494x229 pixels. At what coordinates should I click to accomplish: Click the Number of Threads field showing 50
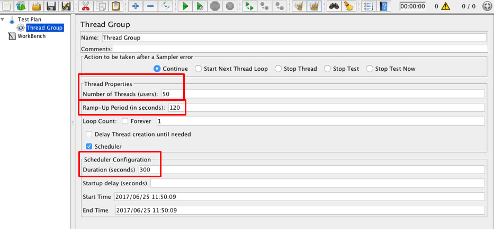pyautogui.click(x=322, y=94)
